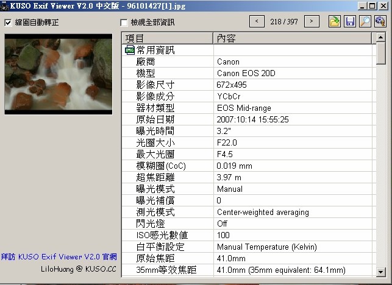Click the LiloHuang @ KUSO.CC credit text
392x285 pixels.
79,269
